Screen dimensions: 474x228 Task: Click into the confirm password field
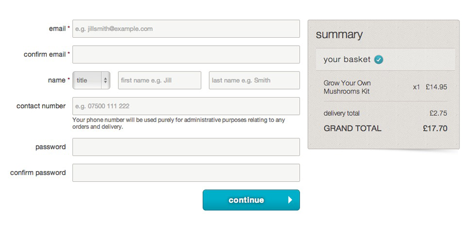[186, 173]
